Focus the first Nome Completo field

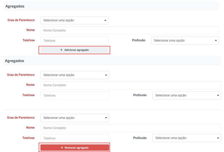tap(130, 30)
